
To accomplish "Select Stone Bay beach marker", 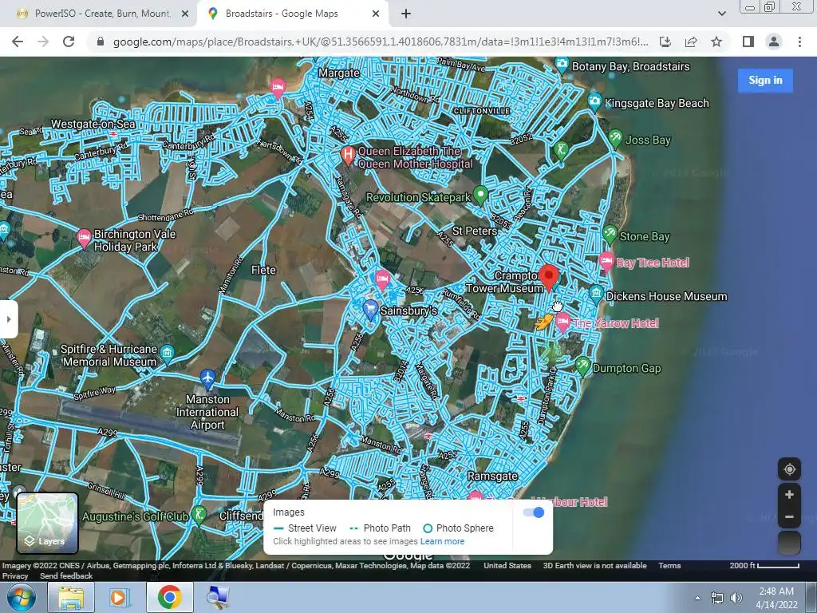I will click(x=610, y=235).
